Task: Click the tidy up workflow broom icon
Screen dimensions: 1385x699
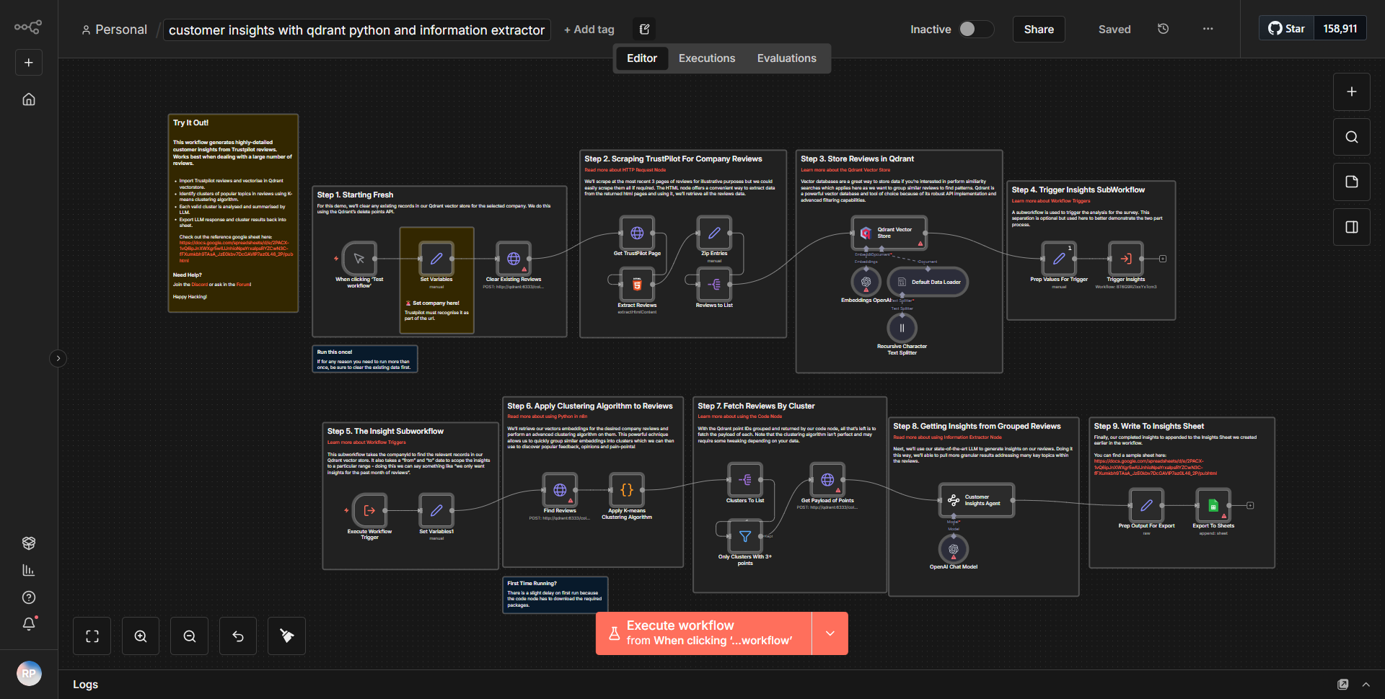Action: [x=286, y=636]
